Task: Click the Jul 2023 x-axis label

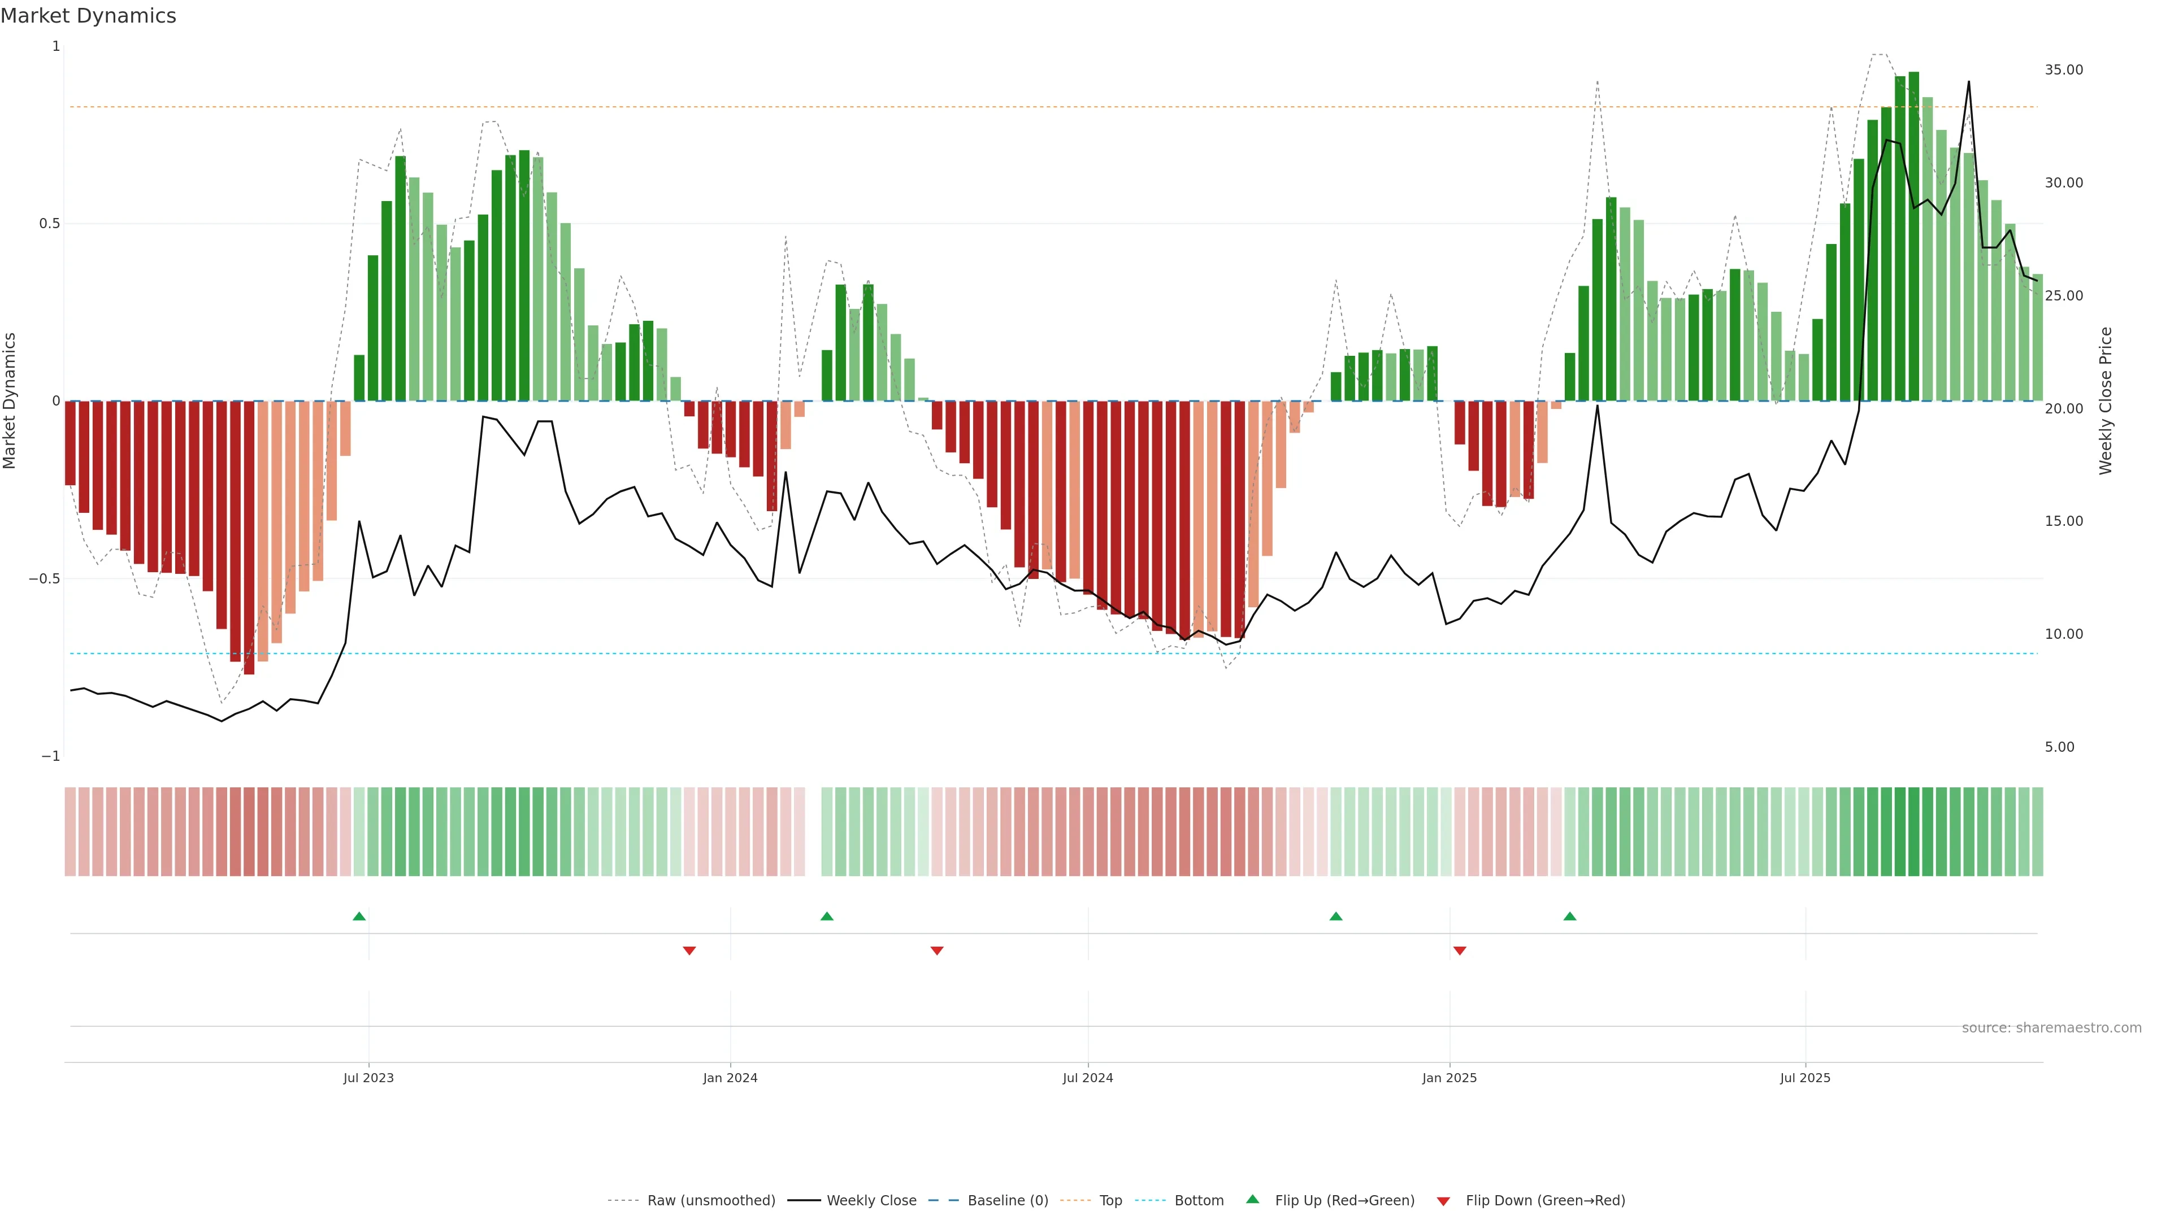Action: click(x=368, y=1078)
